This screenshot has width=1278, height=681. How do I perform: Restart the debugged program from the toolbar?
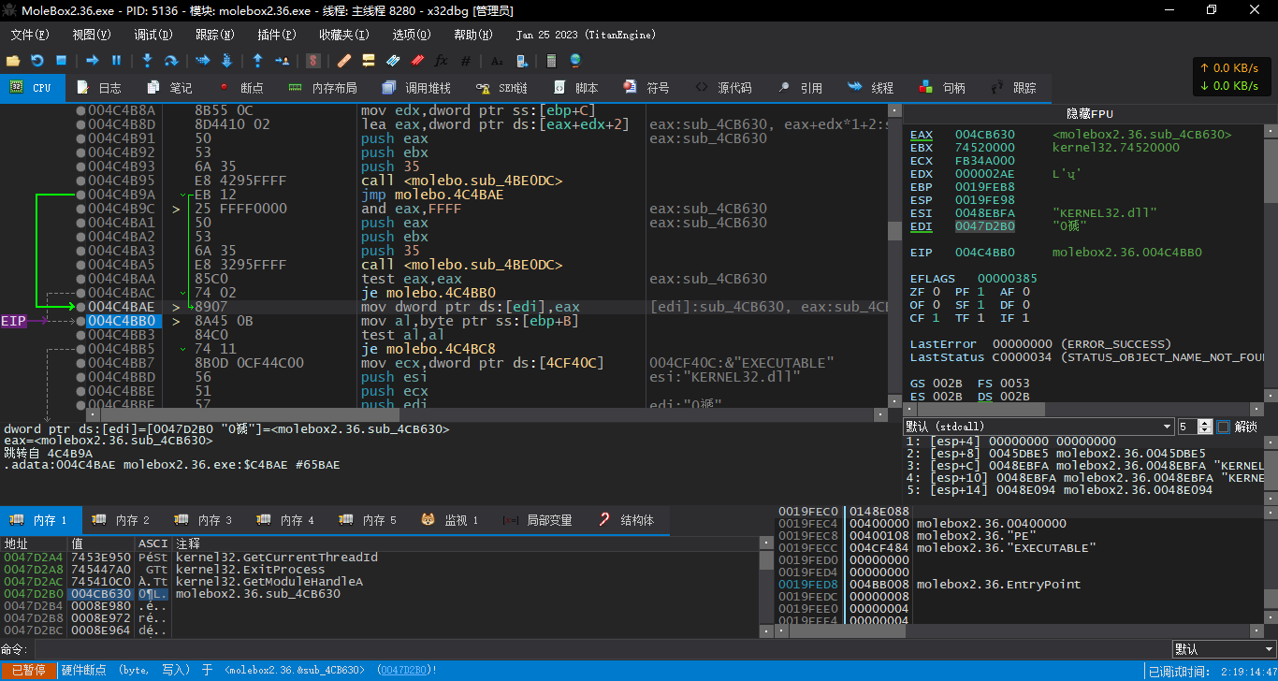click(x=37, y=61)
